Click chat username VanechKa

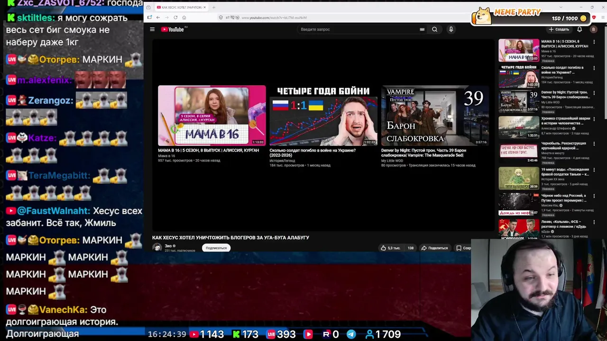[x=63, y=310]
